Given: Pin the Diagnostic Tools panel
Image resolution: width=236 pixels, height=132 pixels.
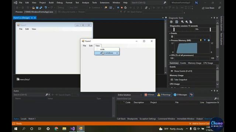Looking at the screenshot, I should (x=214, y=18).
